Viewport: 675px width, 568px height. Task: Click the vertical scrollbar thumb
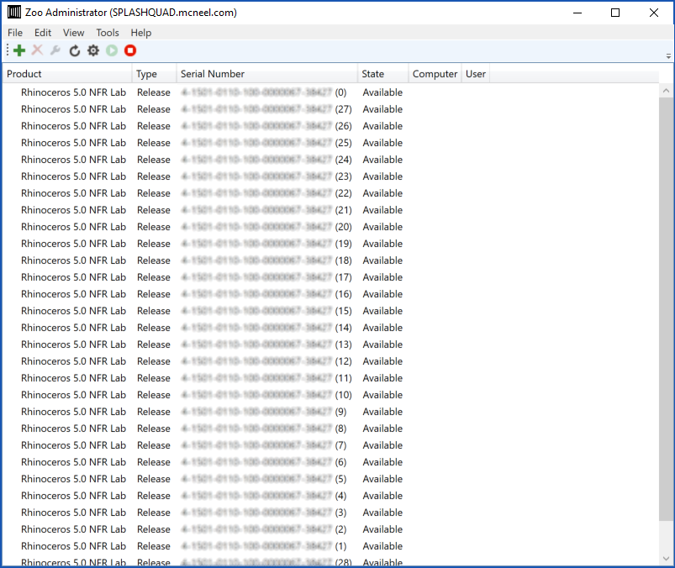coord(666,309)
